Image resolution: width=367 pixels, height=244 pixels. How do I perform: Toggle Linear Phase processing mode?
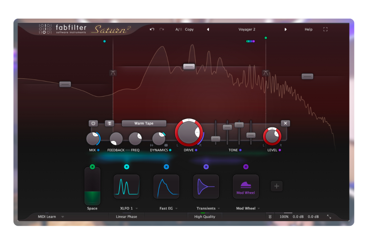pos(126,216)
